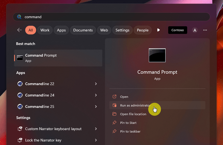Choose Run as administrator
Screen dimensions: 223x145
tap(157, 105)
